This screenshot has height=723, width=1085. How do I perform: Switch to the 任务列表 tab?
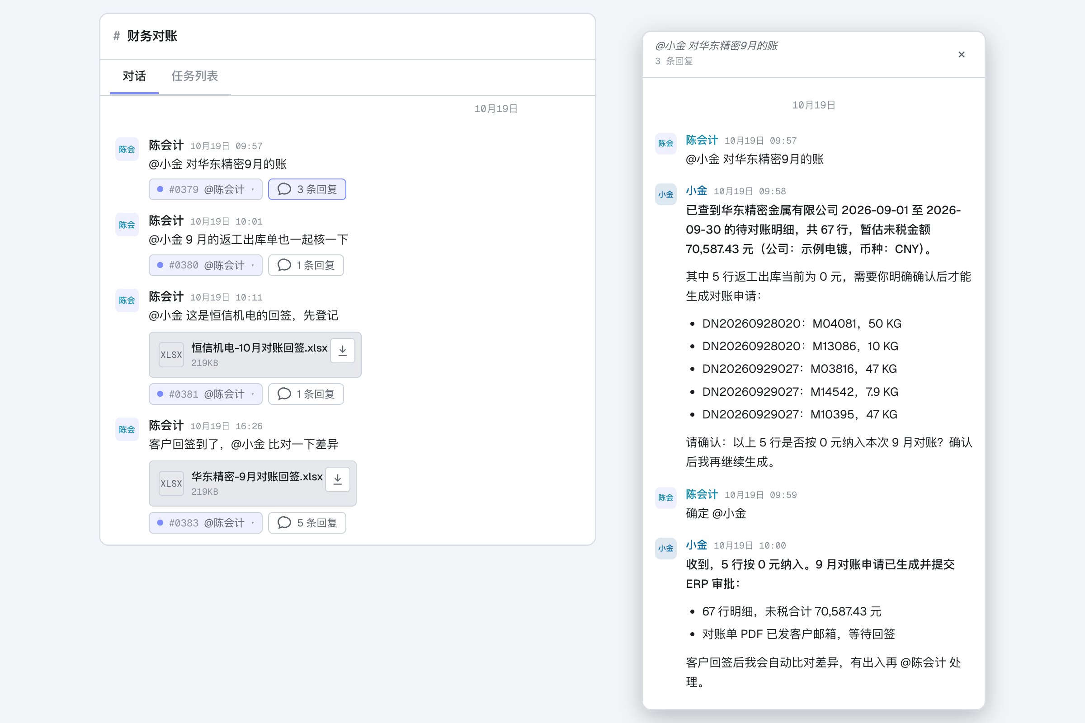(x=195, y=76)
